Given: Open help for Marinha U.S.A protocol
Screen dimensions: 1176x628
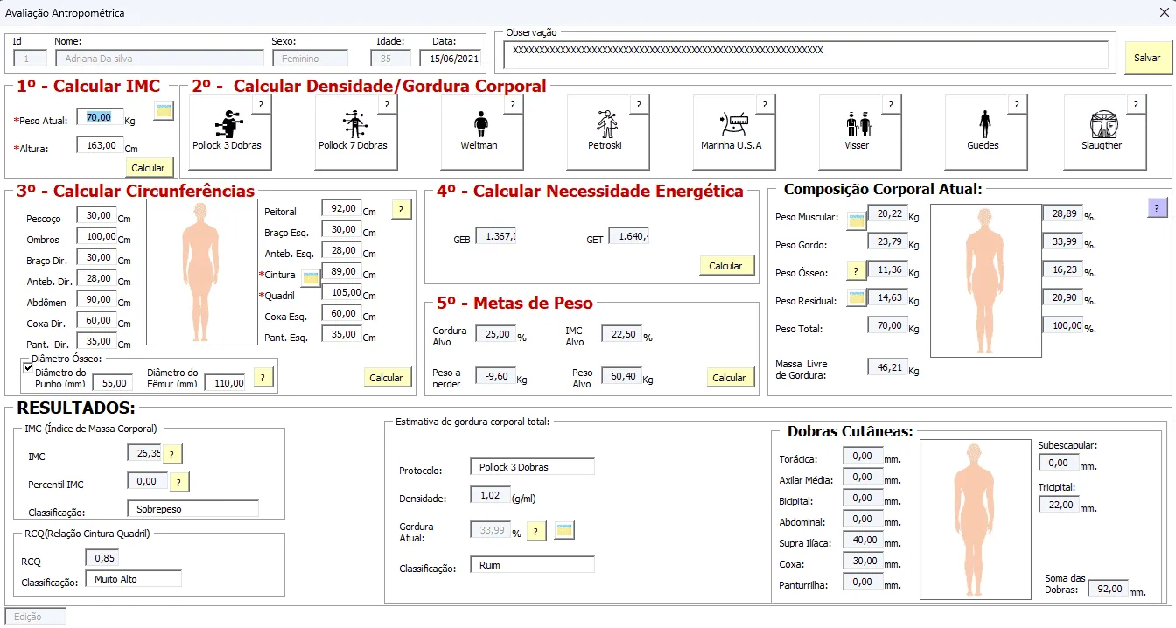Looking at the screenshot, I should [766, 105].
